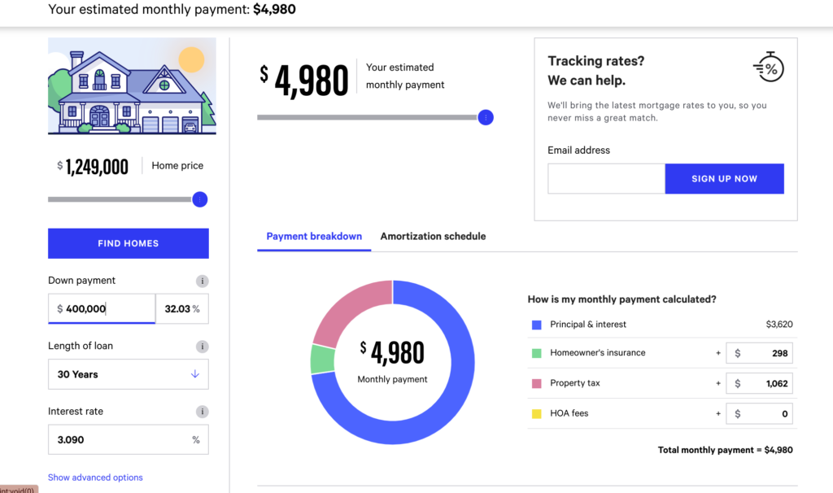Click the Interest rate info icon

click(x=202, y=412)
